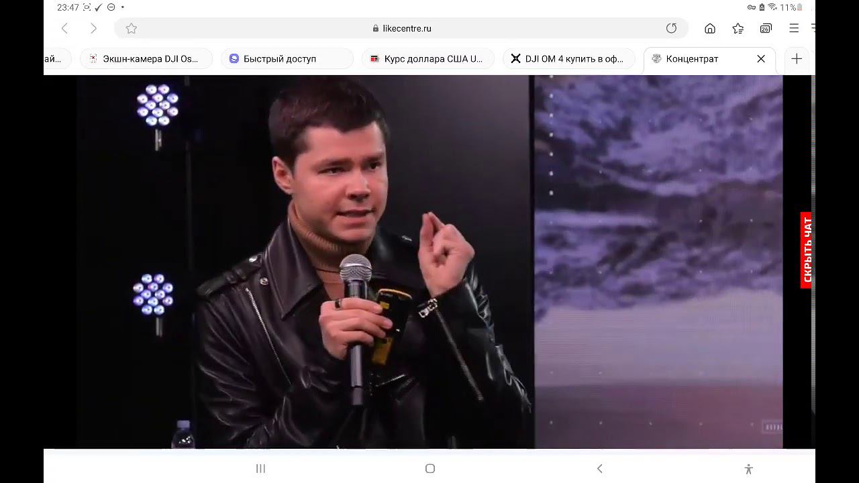
Task: Tap the status bar clock 23:47
Action: pos(68,7)
